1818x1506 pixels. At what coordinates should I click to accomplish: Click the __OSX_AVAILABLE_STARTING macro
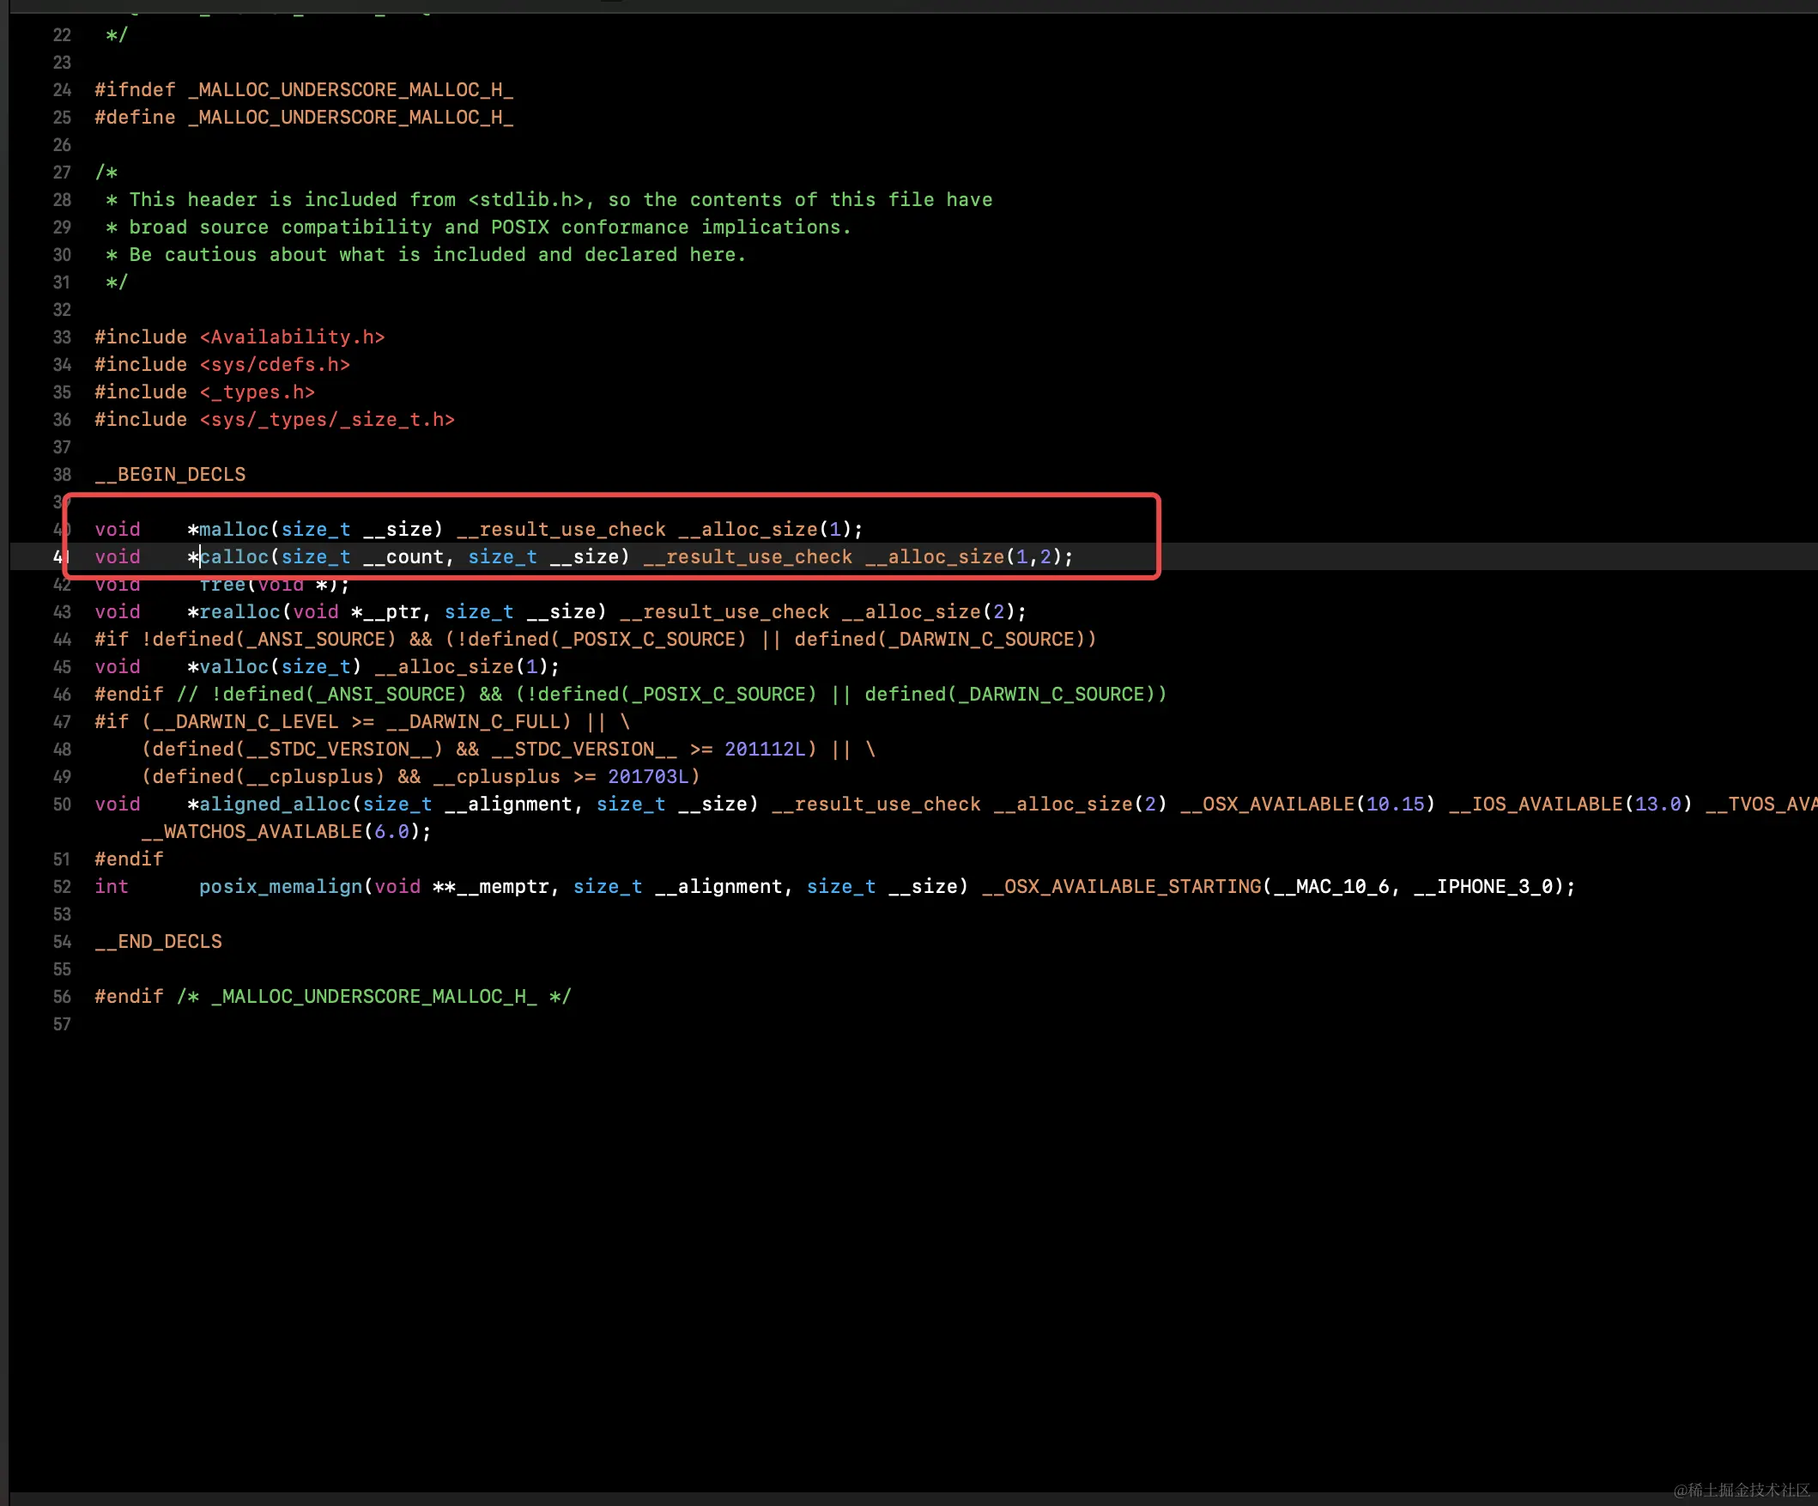tap(1121, 886)
